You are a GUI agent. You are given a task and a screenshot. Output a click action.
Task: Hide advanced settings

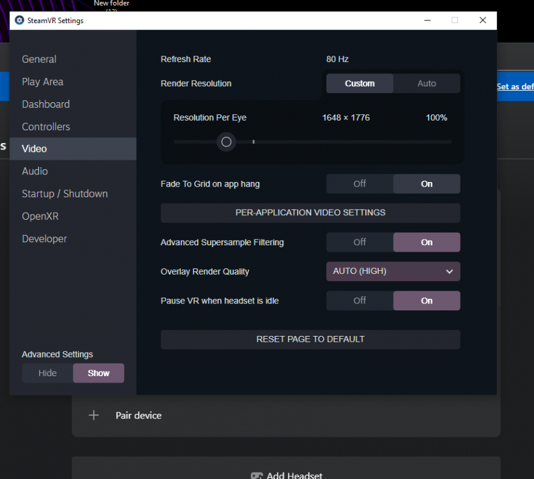(47, 373)
